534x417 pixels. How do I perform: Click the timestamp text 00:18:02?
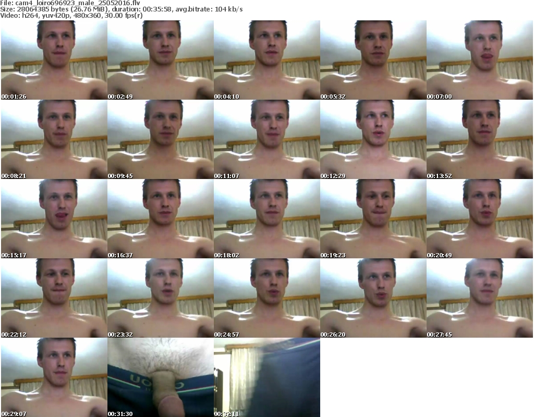[x=226, y=255]
